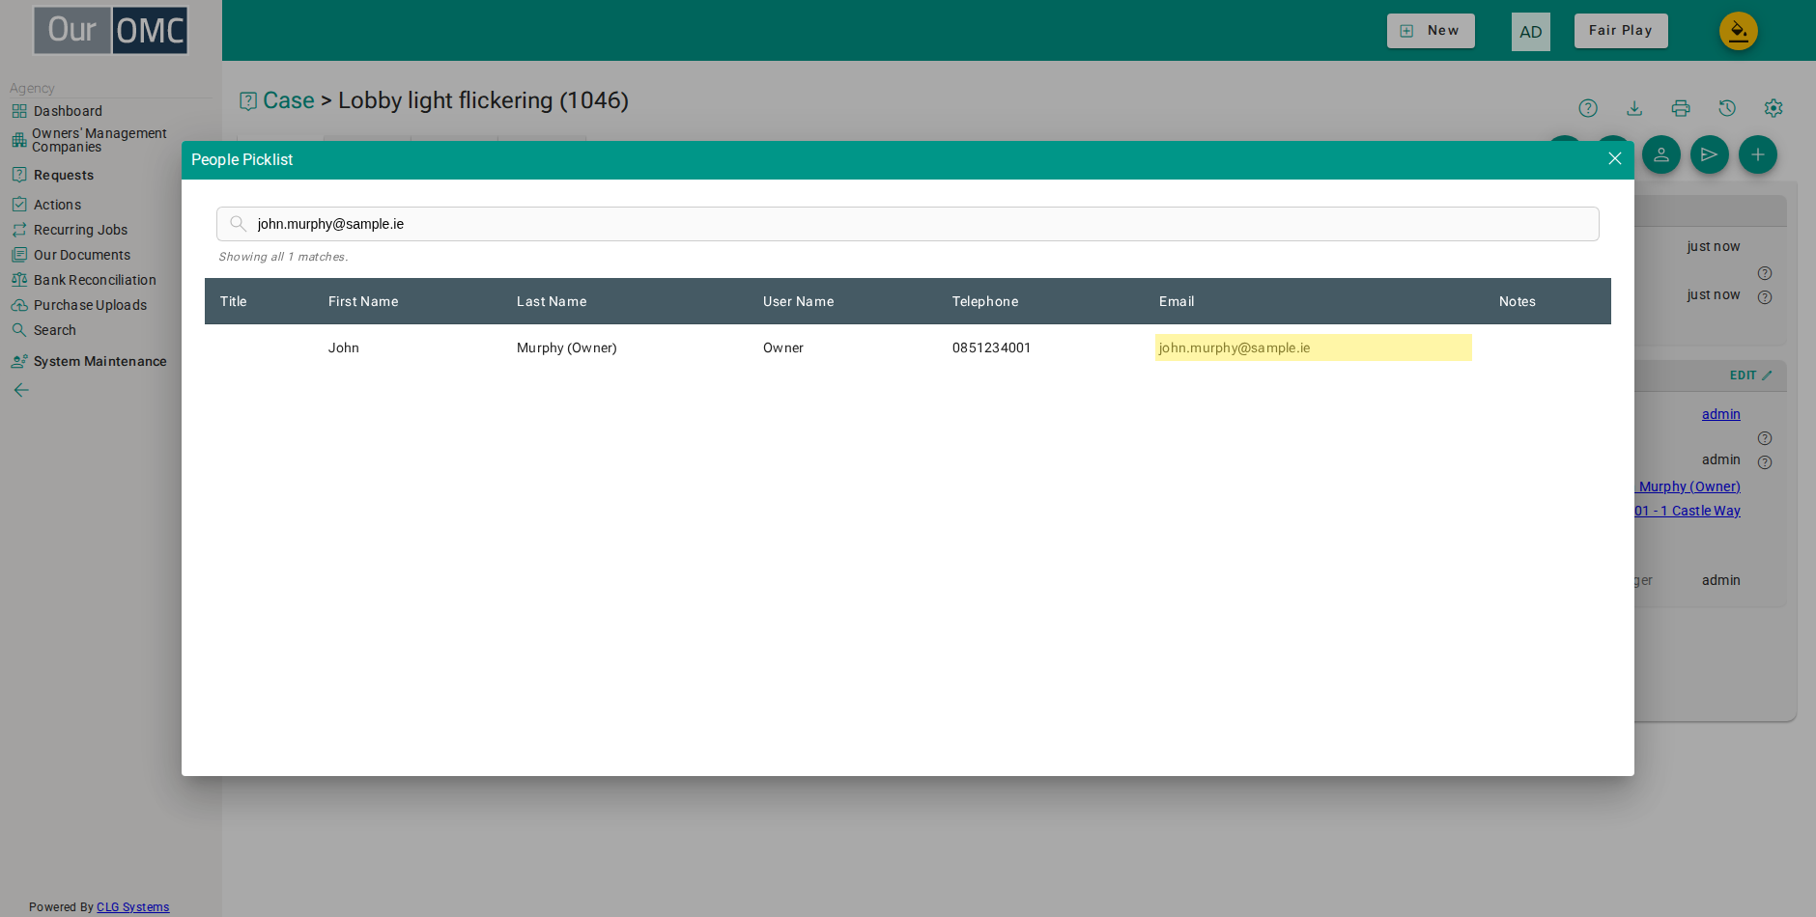Click the round plus add button

point(1758,154)
